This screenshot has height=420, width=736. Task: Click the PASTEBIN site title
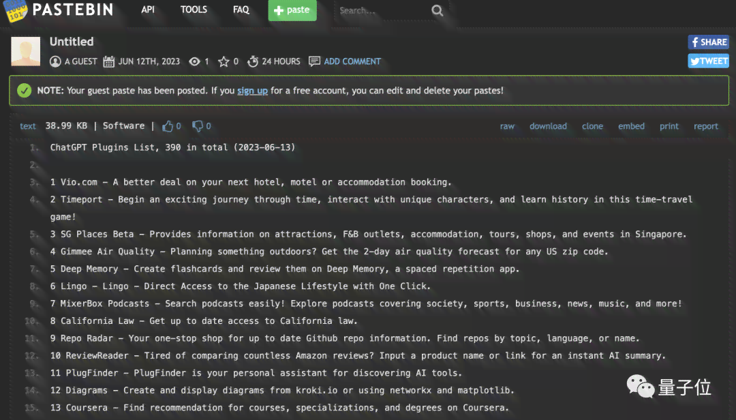[x=73, y=10]
